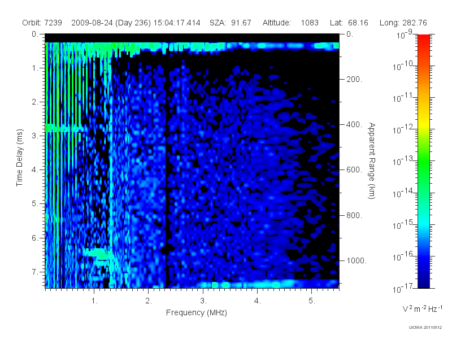Click the V² m⁻² Hz⁻¹ units label
This screenshot has width=452, height=339.
click(422, 308)
